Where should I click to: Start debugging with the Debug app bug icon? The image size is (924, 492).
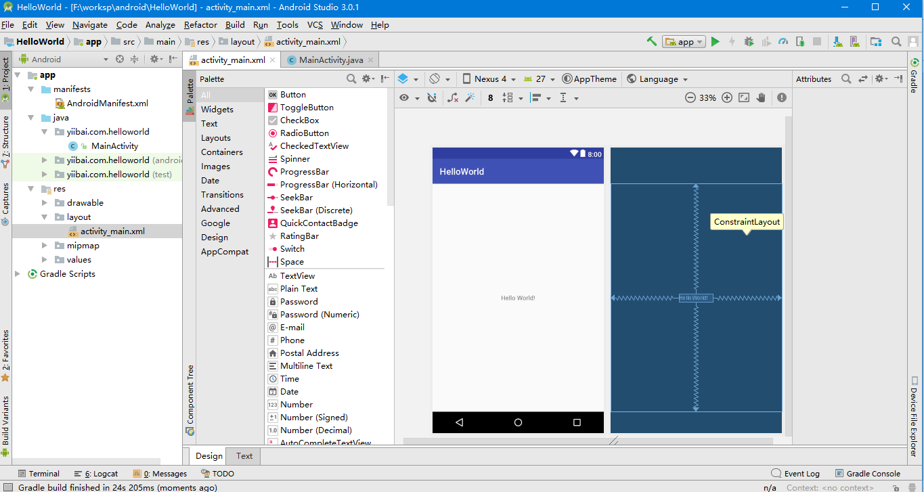(x=749, y=41)
